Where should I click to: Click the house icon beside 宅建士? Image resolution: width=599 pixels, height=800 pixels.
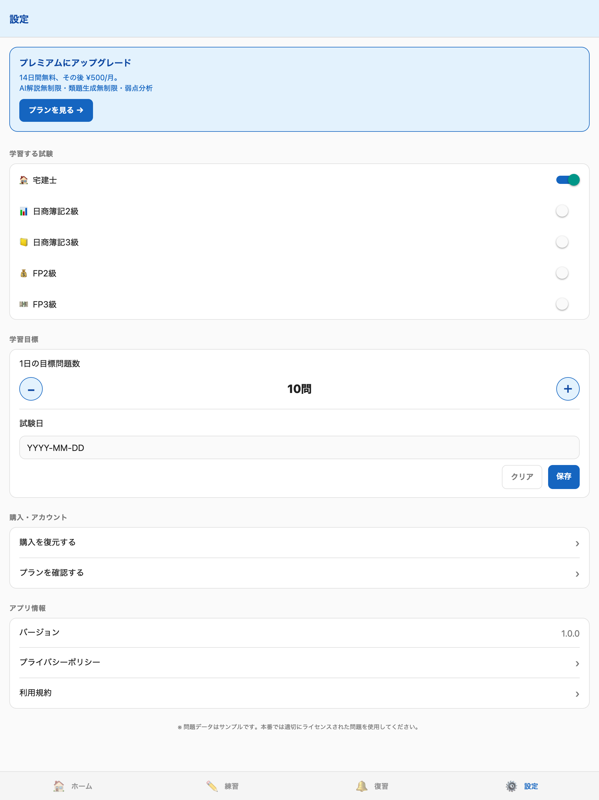(23, 180)
